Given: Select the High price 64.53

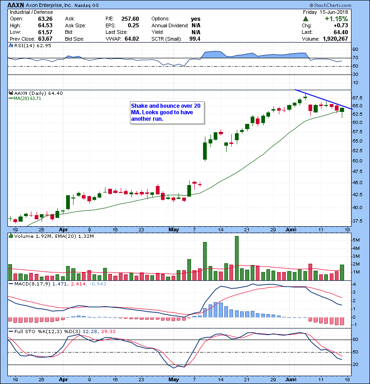Looking at the screenshot, I should 45,25.
